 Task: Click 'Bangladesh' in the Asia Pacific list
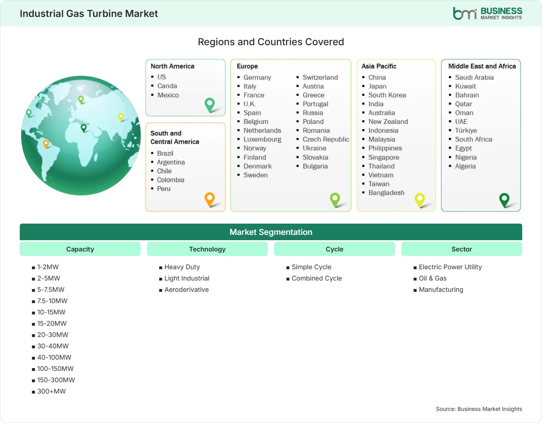click(x=387, y=193)
